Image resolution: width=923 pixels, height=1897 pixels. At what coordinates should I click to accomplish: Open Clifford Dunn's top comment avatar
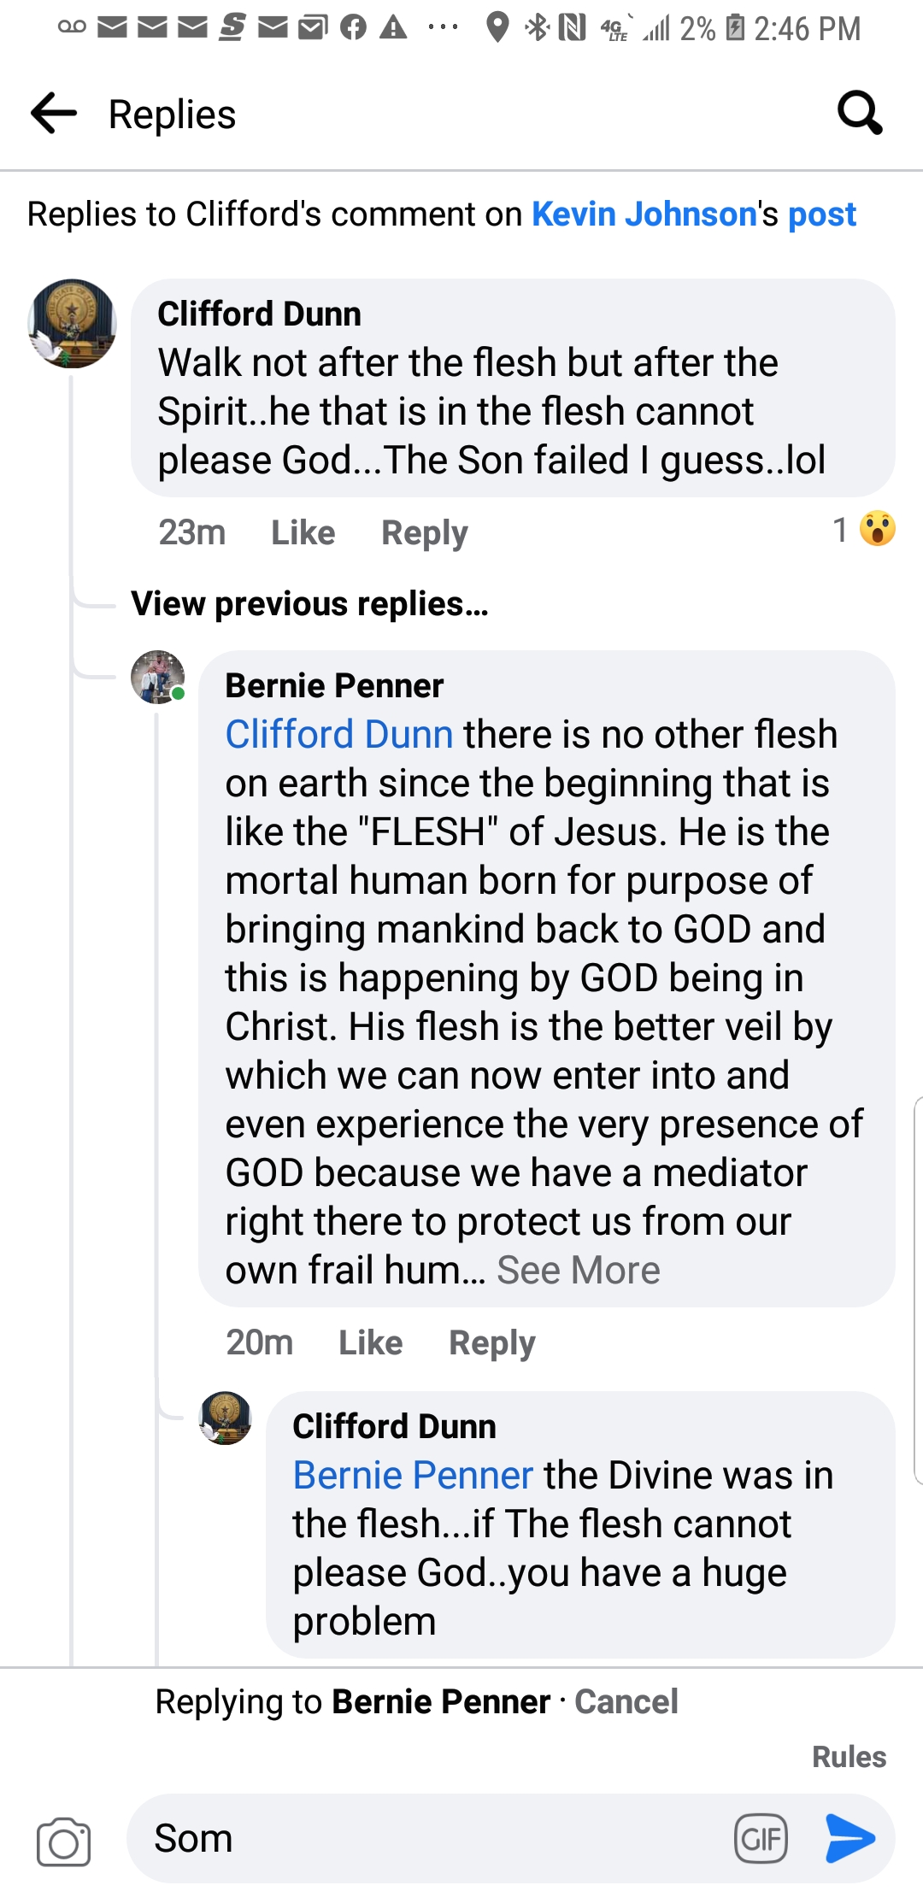coord(73,324)
